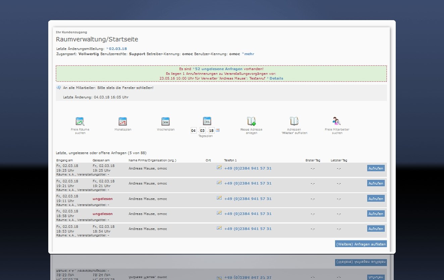Click 'Andreas Mause, omoc' in the 19:25 Uhr row
The height and width of the screenshot is (280, 444).
[x=148, y=168]
